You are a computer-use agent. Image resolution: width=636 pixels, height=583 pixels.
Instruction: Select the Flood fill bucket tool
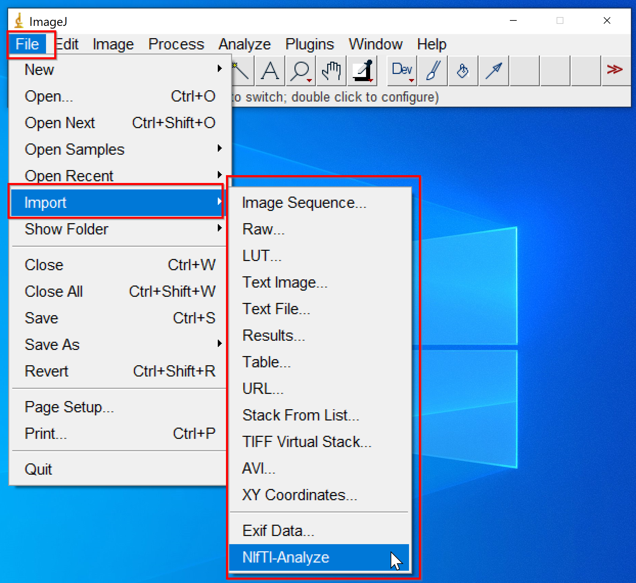tap(463, 71)
